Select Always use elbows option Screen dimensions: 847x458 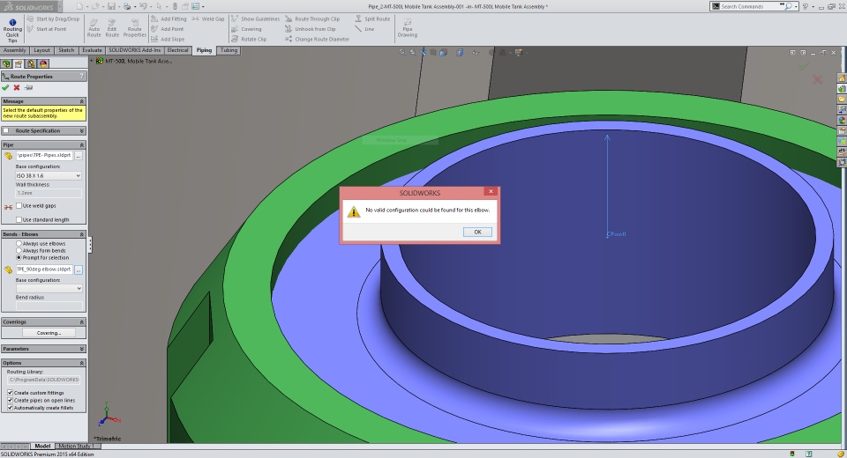tap(19, 244)
